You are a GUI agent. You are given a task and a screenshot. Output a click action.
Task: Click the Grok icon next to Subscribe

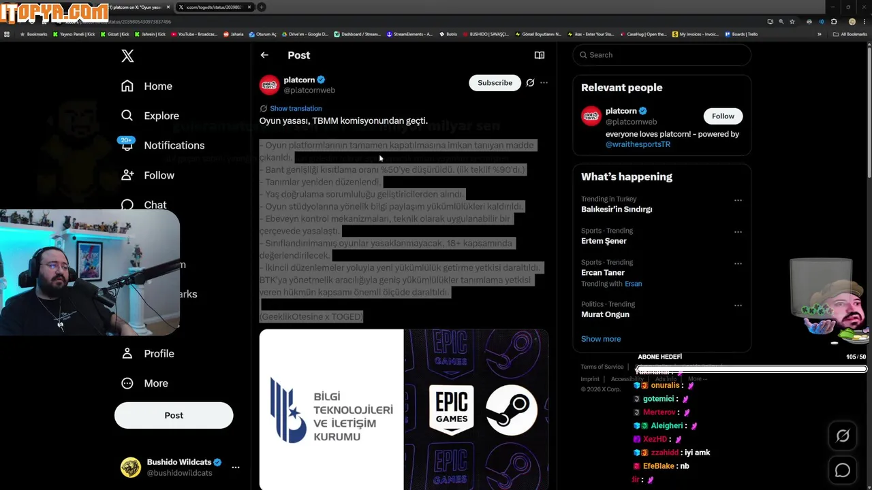[530, 82]
